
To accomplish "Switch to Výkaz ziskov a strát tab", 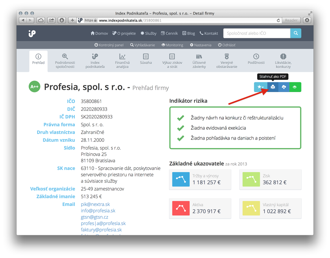I will pos(172,61).
